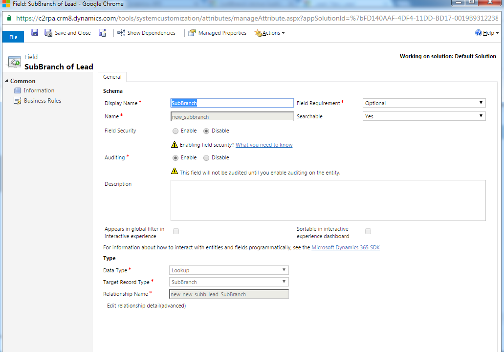Viewport: 504px width, 352px height.
Task: Click the Name field new_subbranch
Action: coord(232,116)
